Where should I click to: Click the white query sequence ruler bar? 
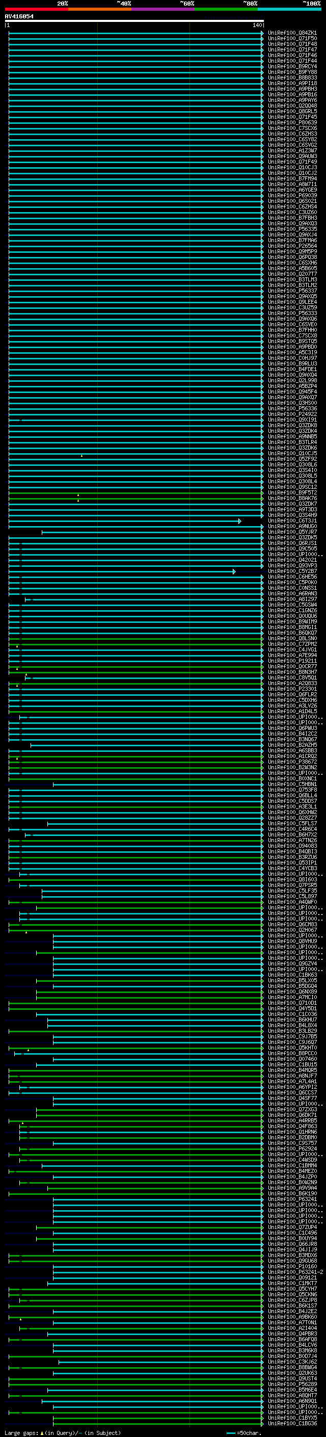point(134,20)
